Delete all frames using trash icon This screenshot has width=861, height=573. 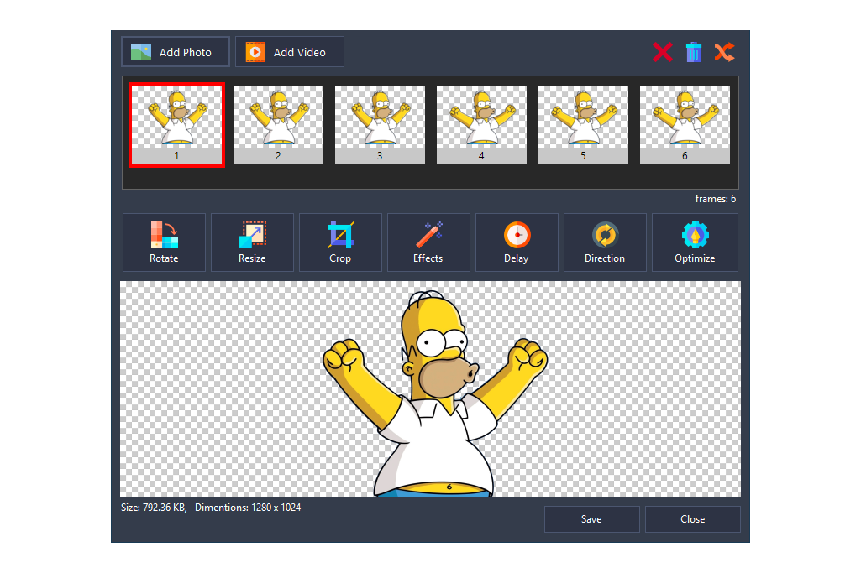[x=692, y=51]
